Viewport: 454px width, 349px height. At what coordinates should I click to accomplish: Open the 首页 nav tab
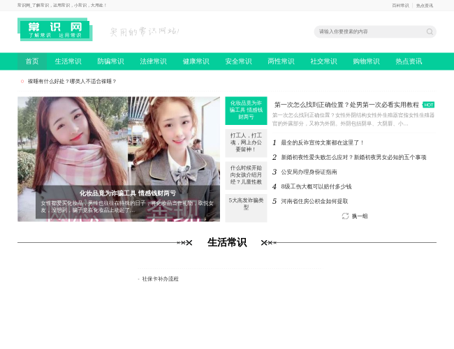[x=32, y=61]
